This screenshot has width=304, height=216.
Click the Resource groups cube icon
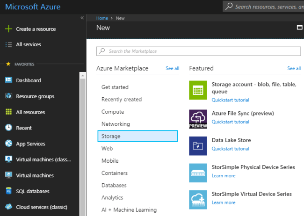[x=8, y=96]
